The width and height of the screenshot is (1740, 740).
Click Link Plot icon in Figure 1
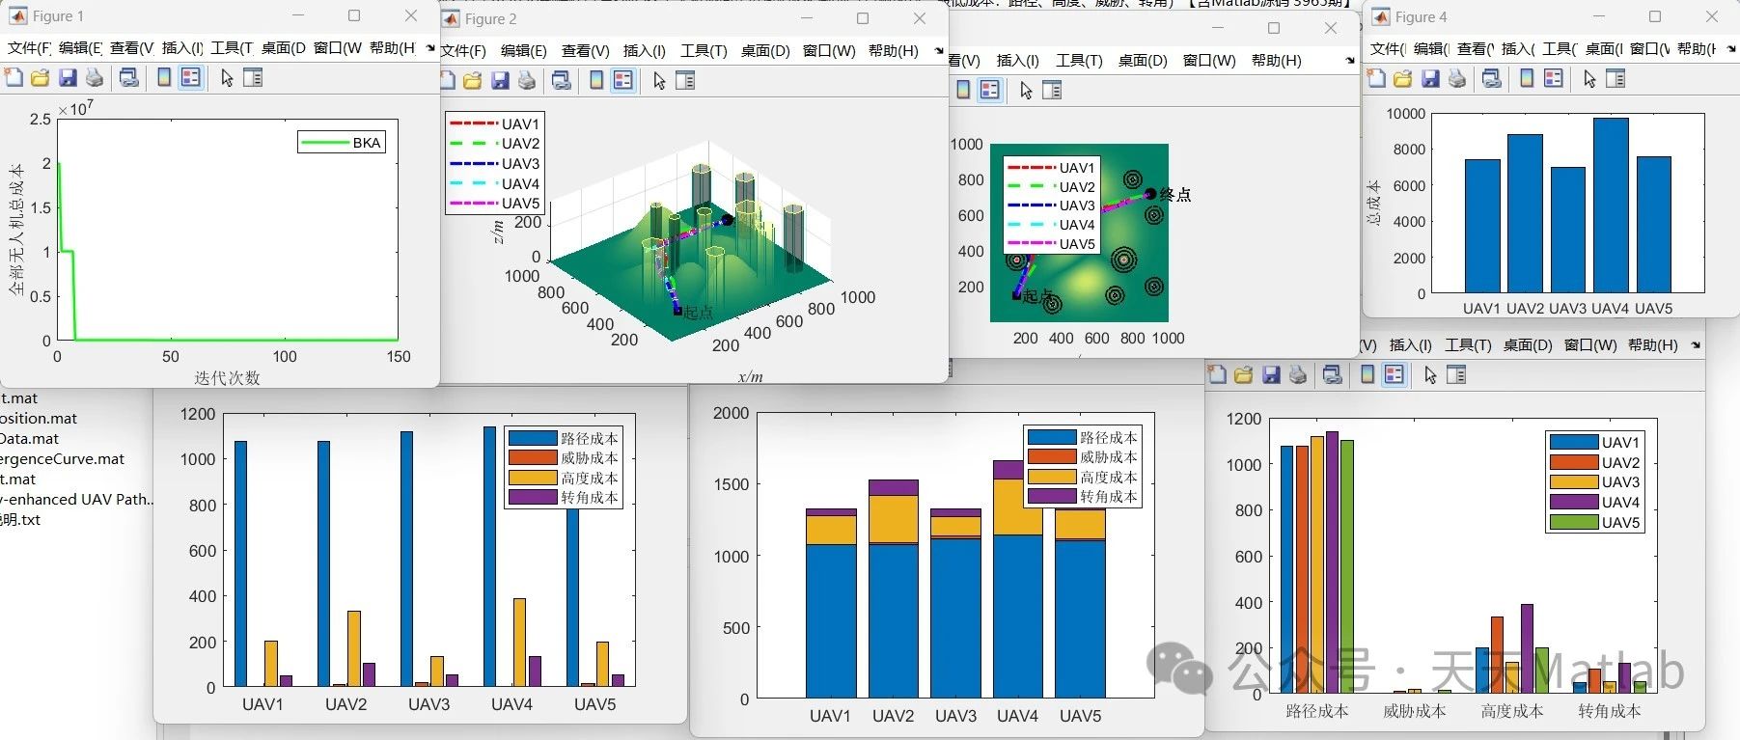(128, 77)
